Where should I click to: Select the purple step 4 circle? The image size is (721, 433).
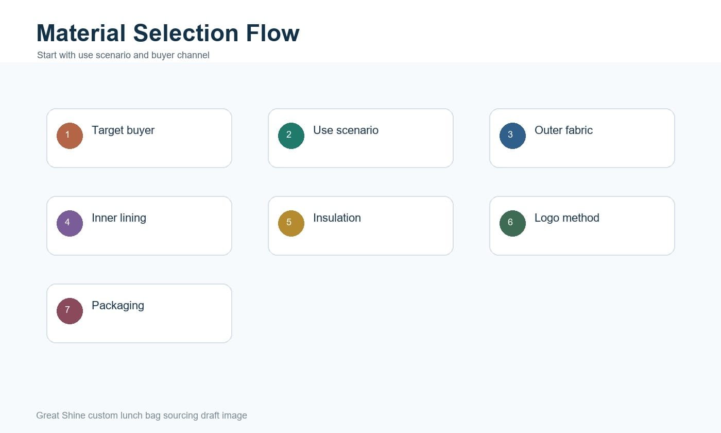[x=70, y=223]
